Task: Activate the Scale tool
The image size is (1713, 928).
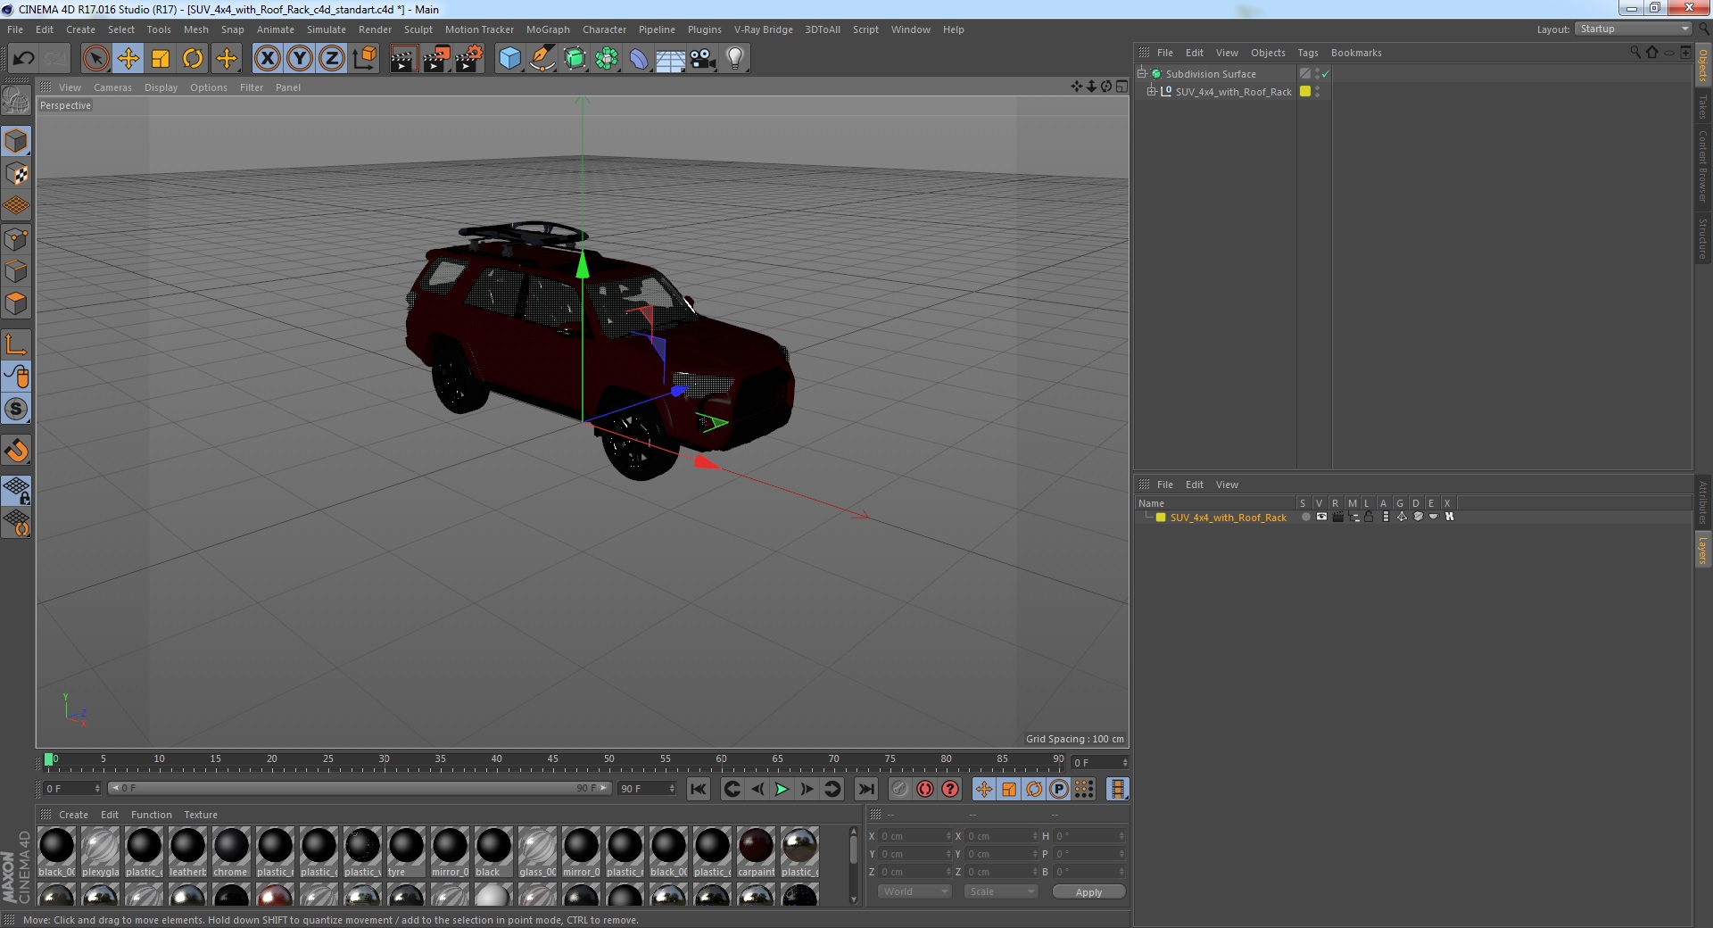Action: click(x=161, y=59)
